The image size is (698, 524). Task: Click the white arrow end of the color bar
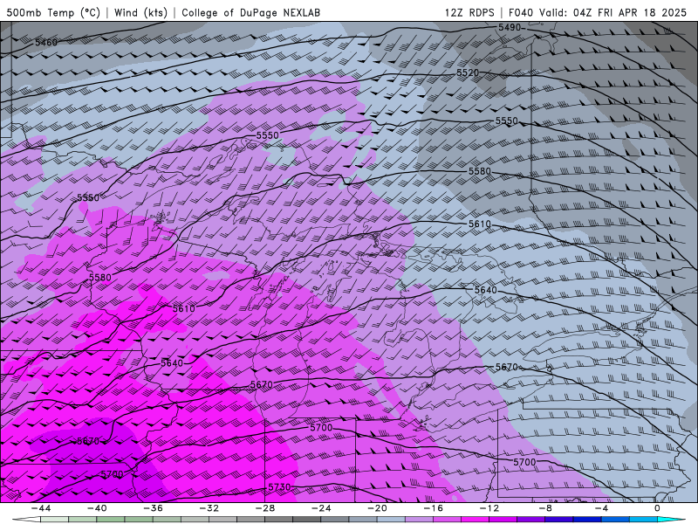[x=27, y=520]
